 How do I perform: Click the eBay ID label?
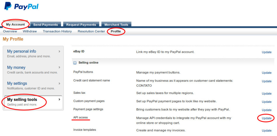tap(79, 52)
